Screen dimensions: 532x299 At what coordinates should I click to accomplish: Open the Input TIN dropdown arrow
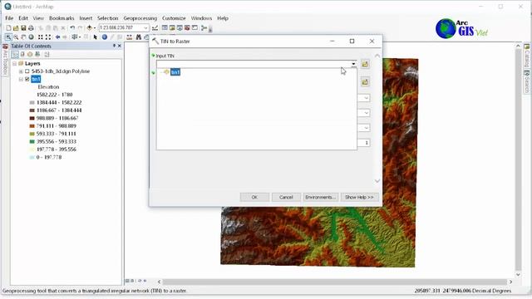(x=353, y=64)
